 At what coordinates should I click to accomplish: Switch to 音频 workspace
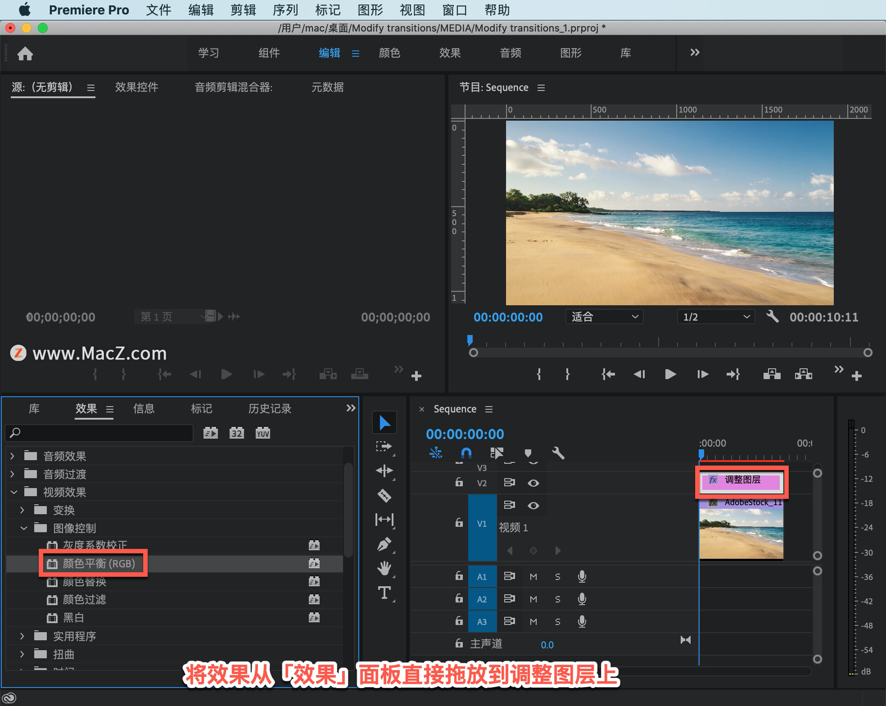tap(510, 53)
